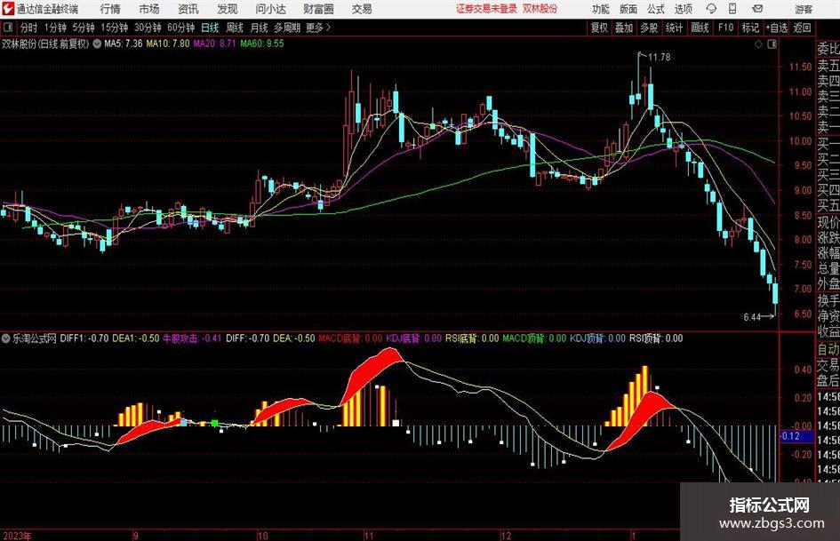Open the 交易 menu
The width and height of the screenshot is (840, 541).
pyautogui.click(x=362, y=9)
